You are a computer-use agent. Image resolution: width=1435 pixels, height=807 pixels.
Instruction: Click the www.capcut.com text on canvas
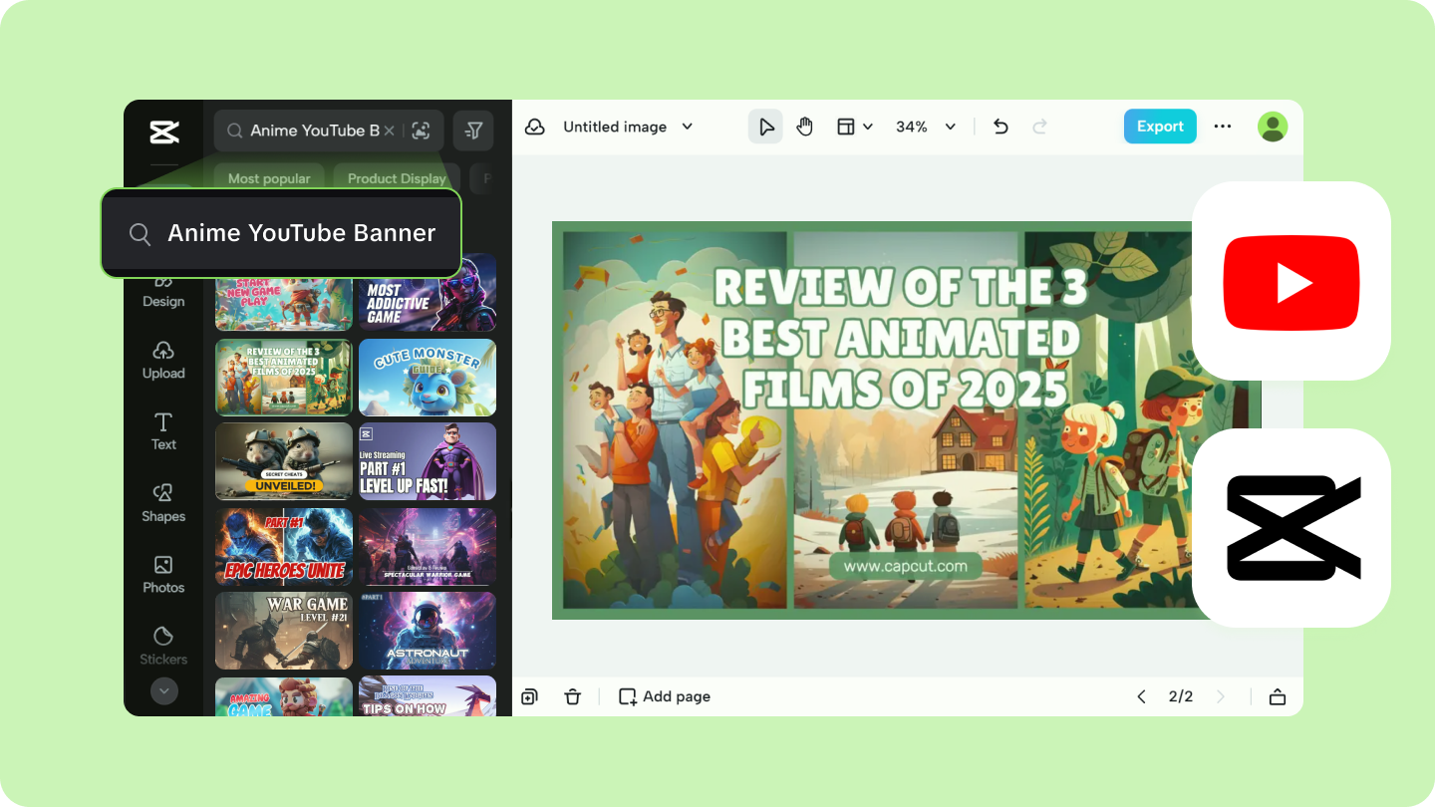click(905, 566)
